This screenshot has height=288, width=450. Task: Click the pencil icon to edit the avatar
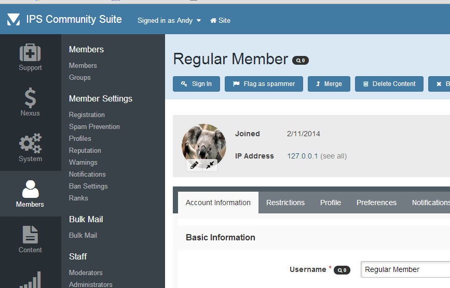(x=194, y=165)
